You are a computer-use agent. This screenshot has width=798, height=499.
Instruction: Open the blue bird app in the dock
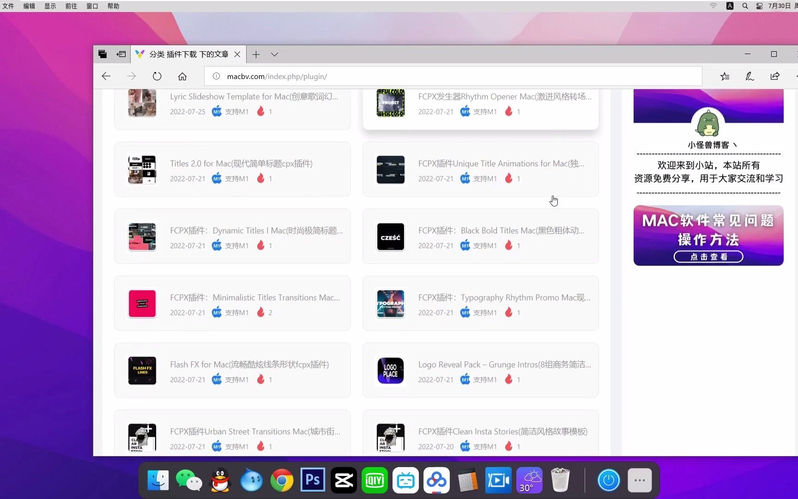click(x=251, y=481)
